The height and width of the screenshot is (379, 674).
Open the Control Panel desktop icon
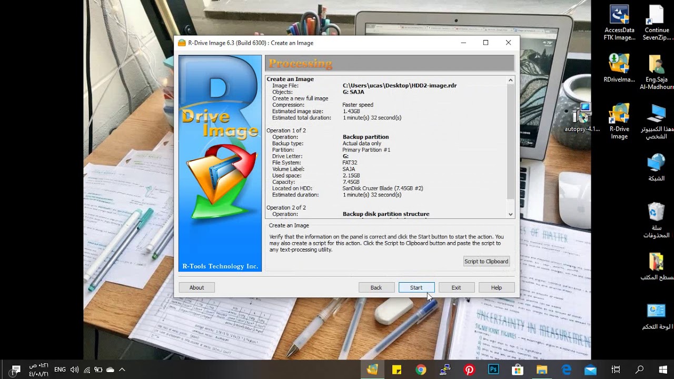pyautogui.click(x=656, y=316)
